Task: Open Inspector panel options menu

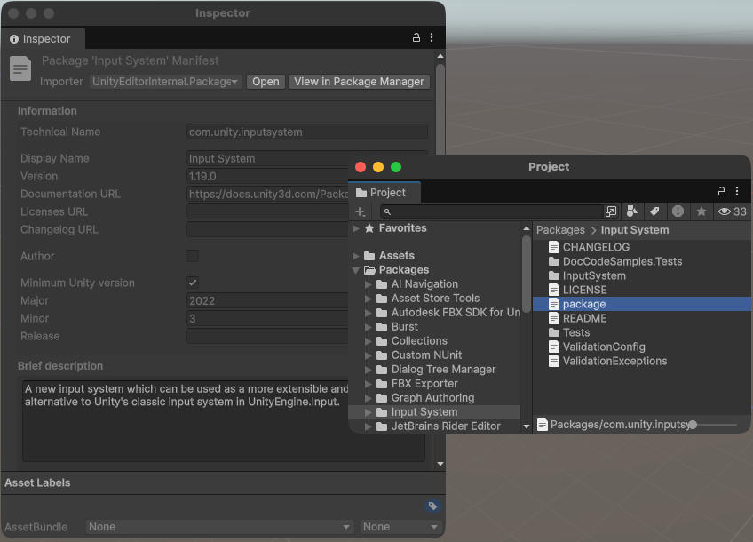Action: (432, 37)
